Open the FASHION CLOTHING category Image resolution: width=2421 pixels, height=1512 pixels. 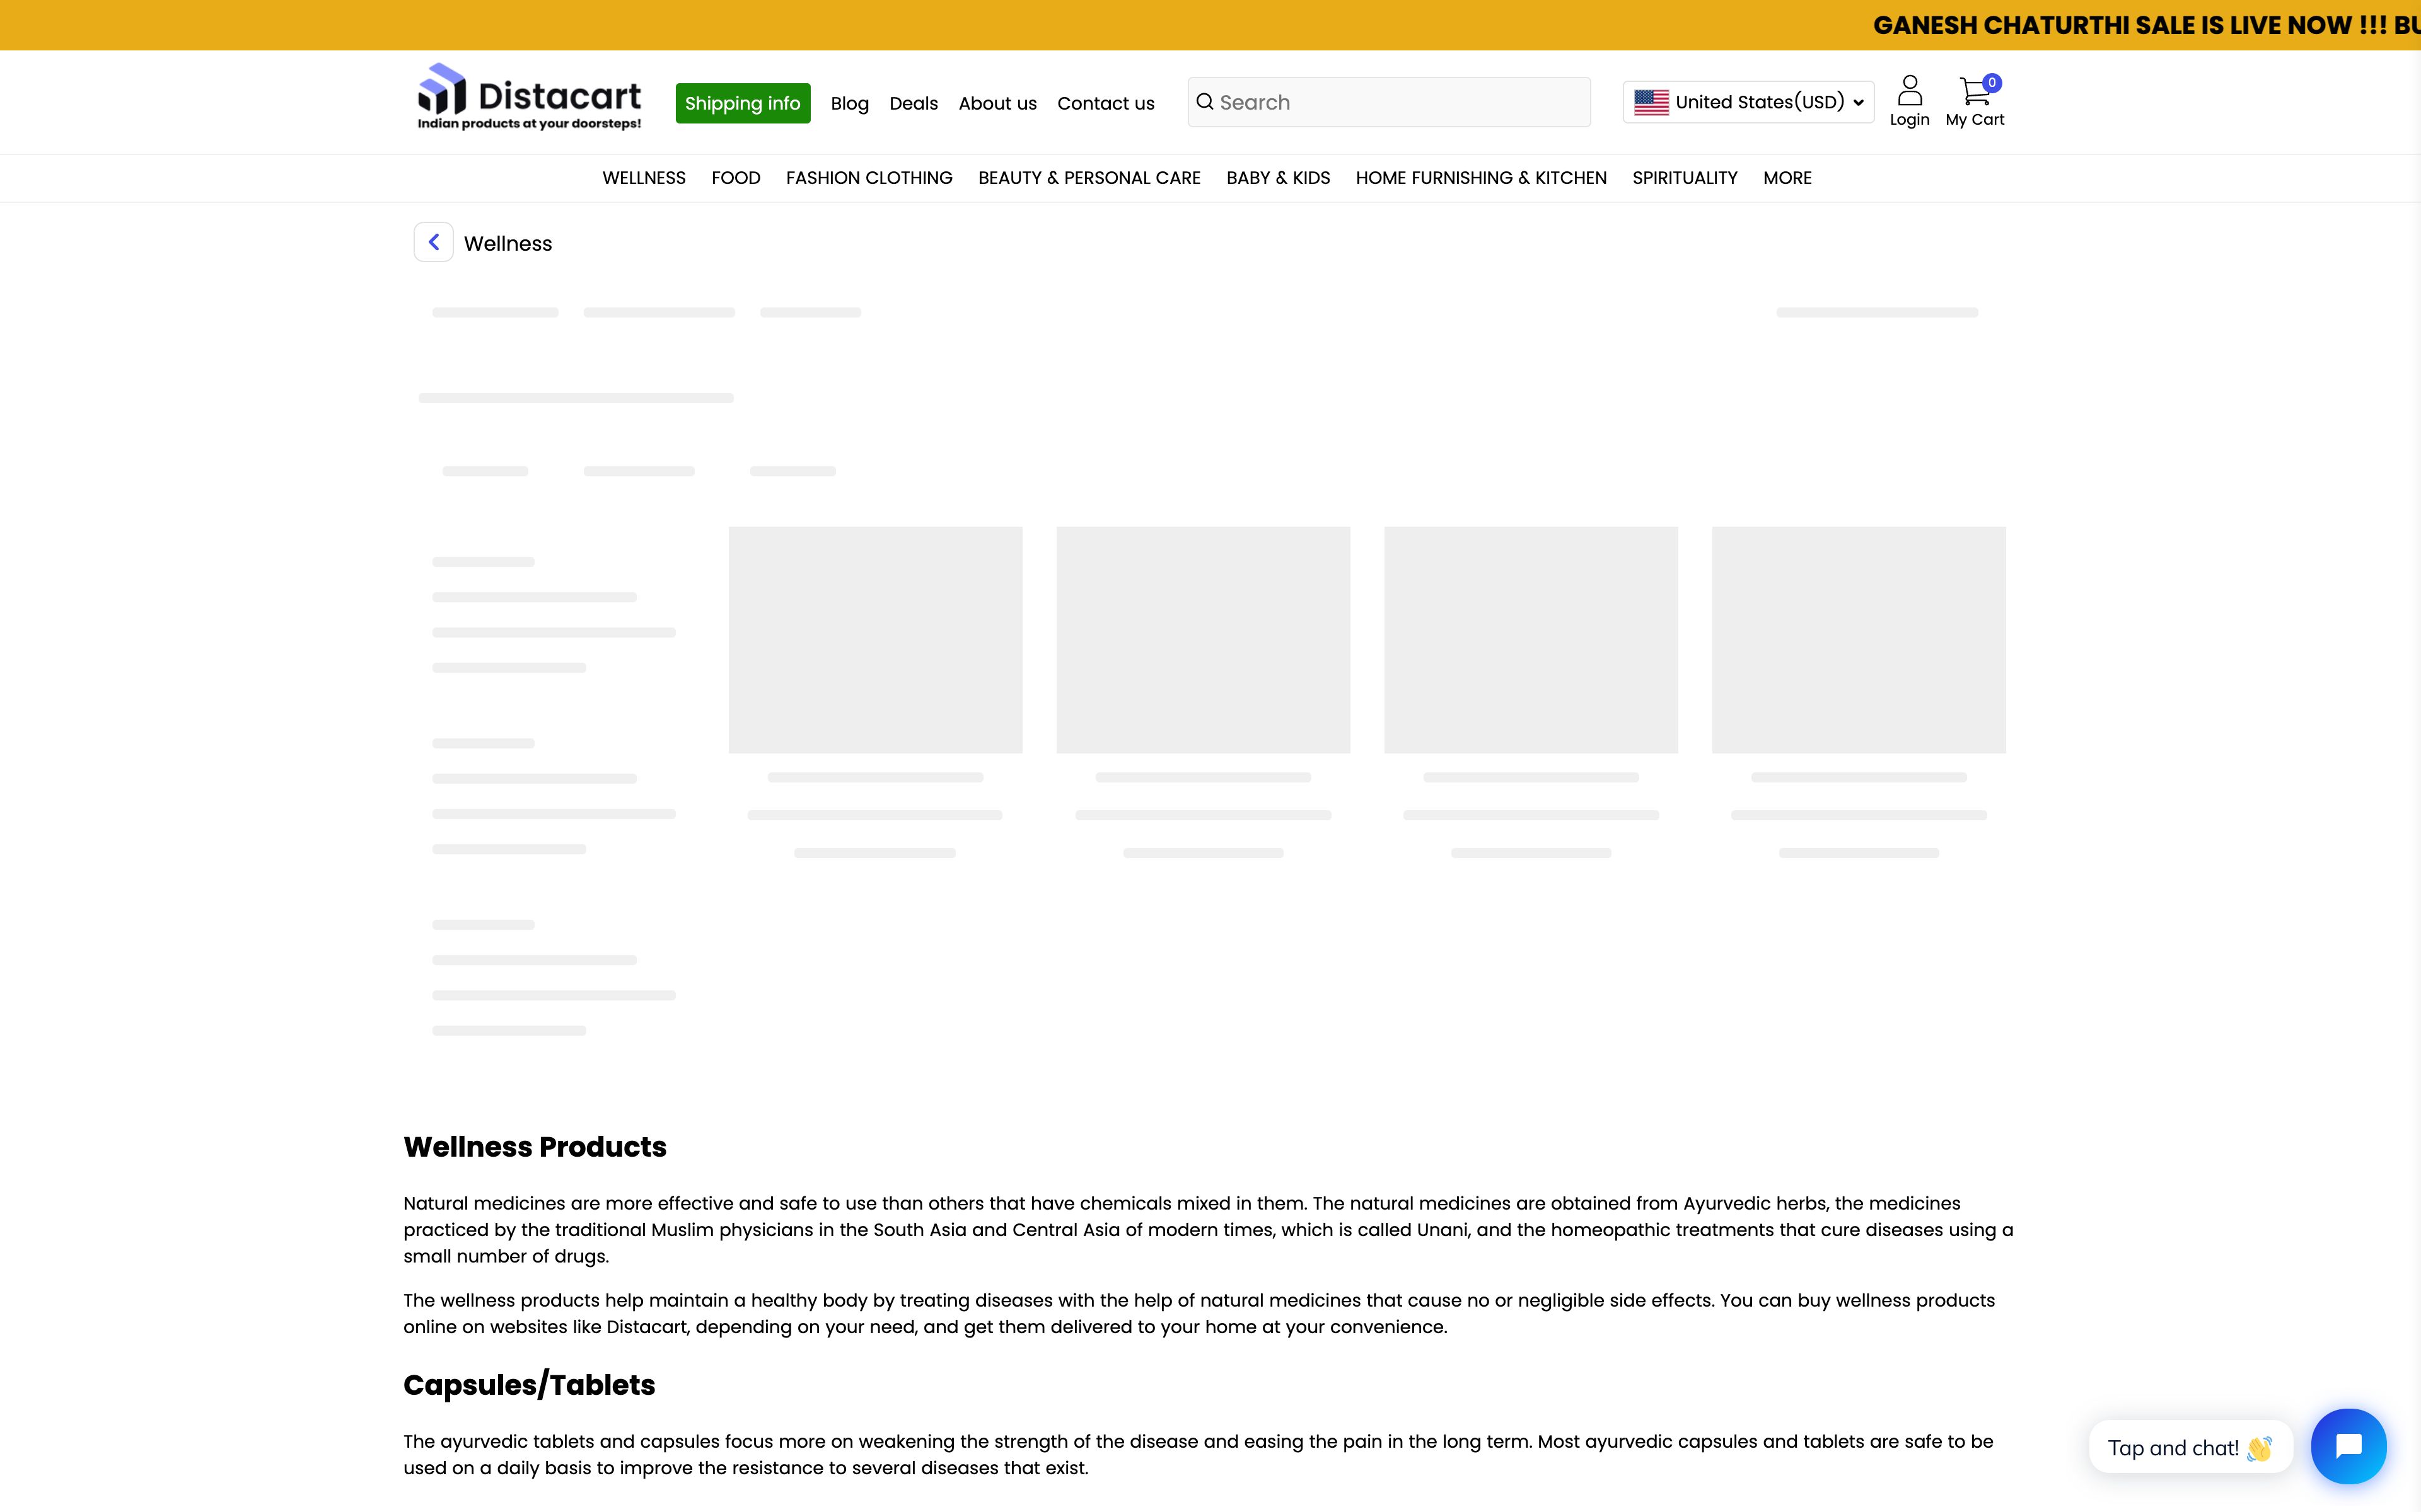coord(868,178)
